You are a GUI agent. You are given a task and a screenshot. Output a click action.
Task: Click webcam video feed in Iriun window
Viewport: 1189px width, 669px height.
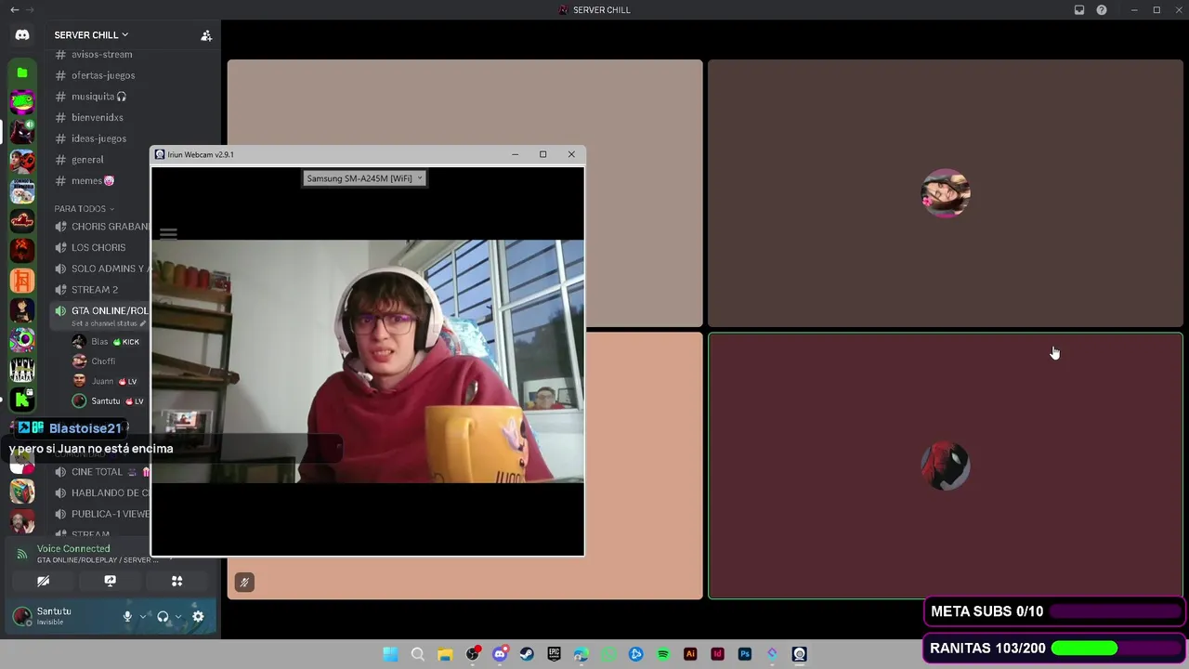click(x=368, y=361)
